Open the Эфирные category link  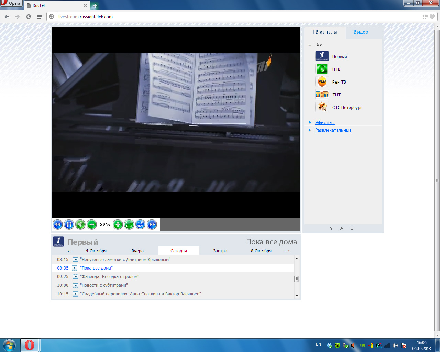click(x=325, y=123)
